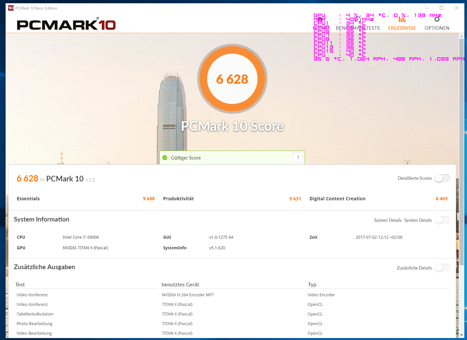Click the 9 631 Produktivität value
The width and height of the screenshot is (467, 340).
pos(295,199)
